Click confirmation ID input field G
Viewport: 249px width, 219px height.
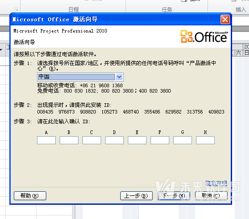183,140
